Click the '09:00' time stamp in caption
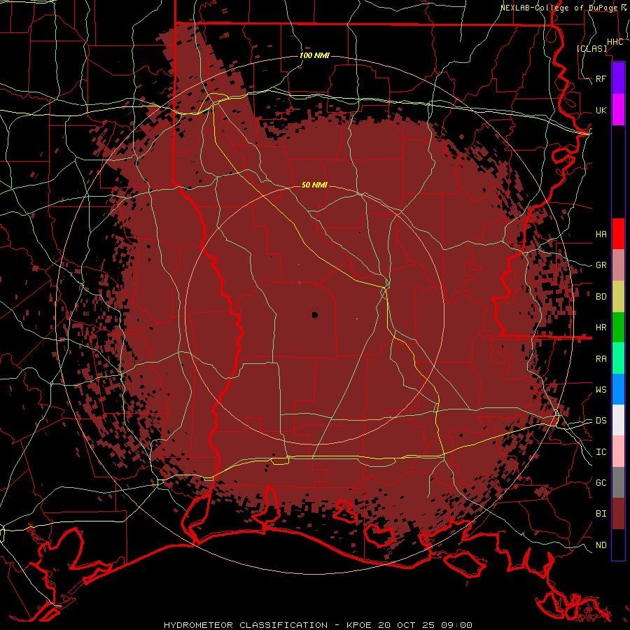This screenshot has height=630, width=630. 456,625
